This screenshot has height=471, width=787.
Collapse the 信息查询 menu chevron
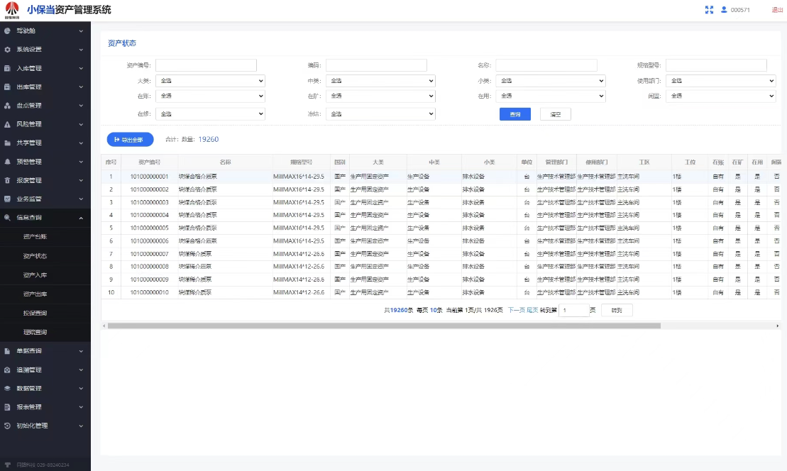click(81, 218)
